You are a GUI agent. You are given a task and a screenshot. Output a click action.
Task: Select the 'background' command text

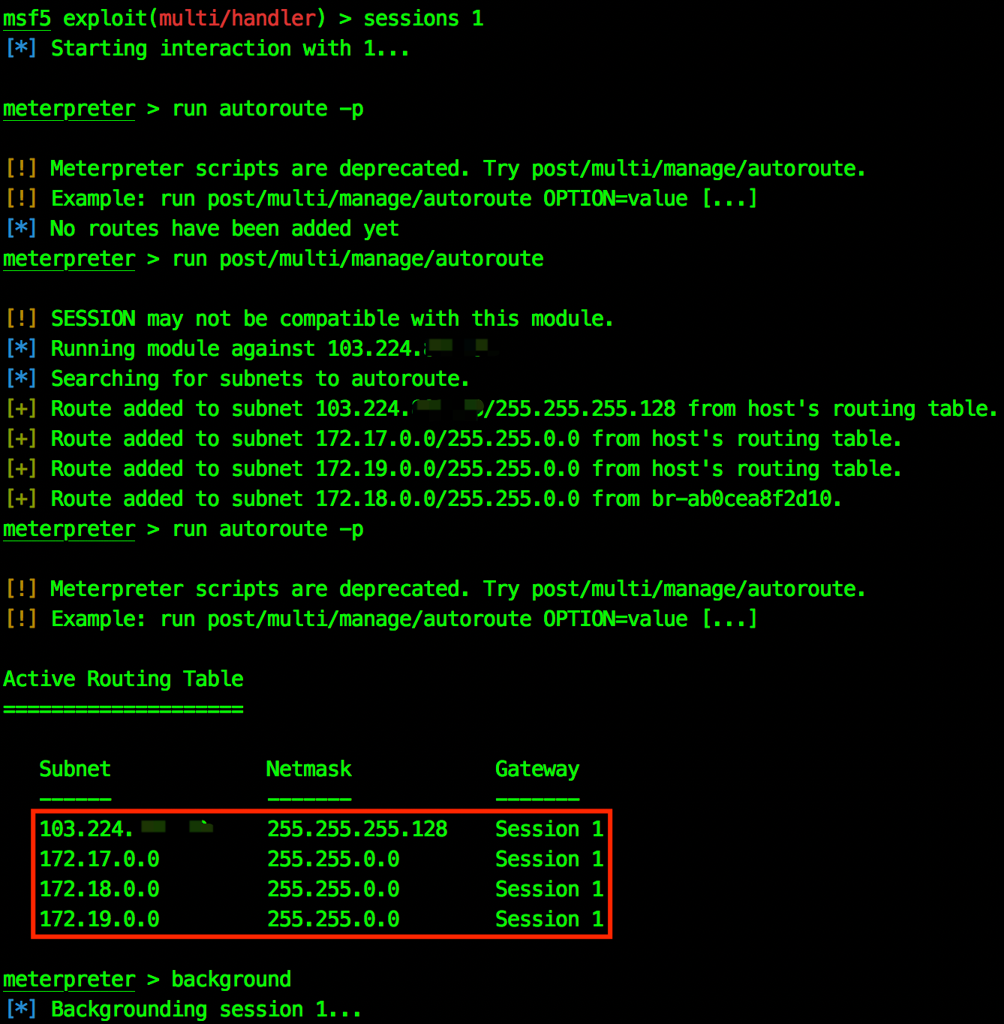[231, 979]
